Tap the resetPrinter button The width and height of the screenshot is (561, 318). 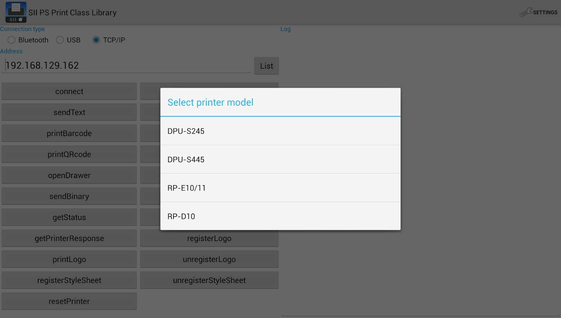69,301
